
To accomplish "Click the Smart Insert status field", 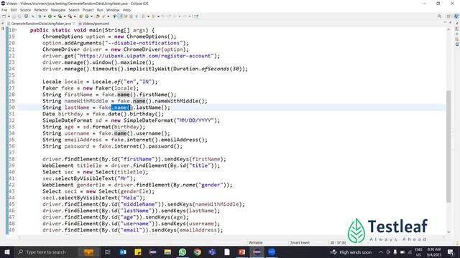I will point(300,242).
